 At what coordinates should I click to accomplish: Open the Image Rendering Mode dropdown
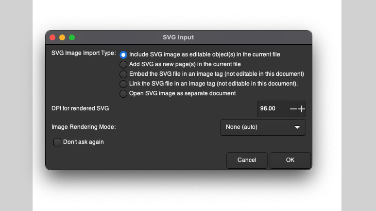coord(263,127)
